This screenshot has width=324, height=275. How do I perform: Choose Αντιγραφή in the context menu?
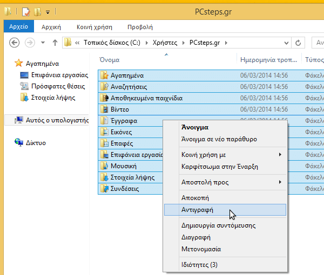pos(225,210)
